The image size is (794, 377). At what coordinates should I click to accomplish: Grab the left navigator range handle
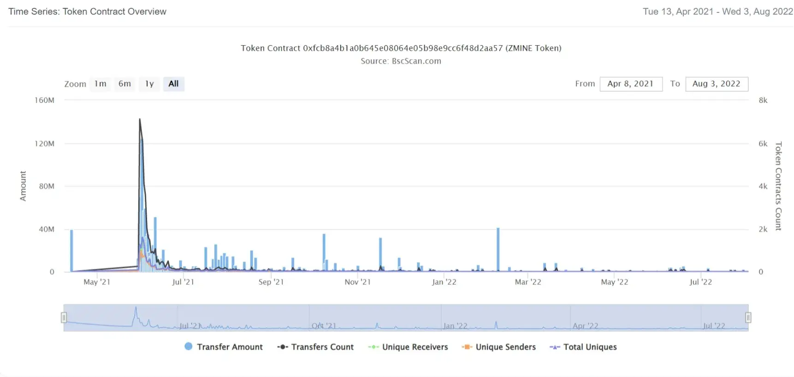[64, 318]
